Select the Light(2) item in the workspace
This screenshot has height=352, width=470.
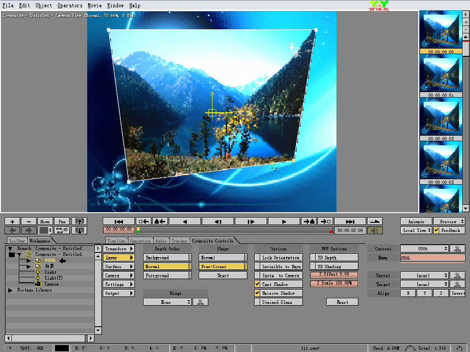53,278
